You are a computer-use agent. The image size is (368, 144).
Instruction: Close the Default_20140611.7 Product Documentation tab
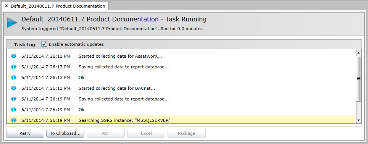[6, 6]
